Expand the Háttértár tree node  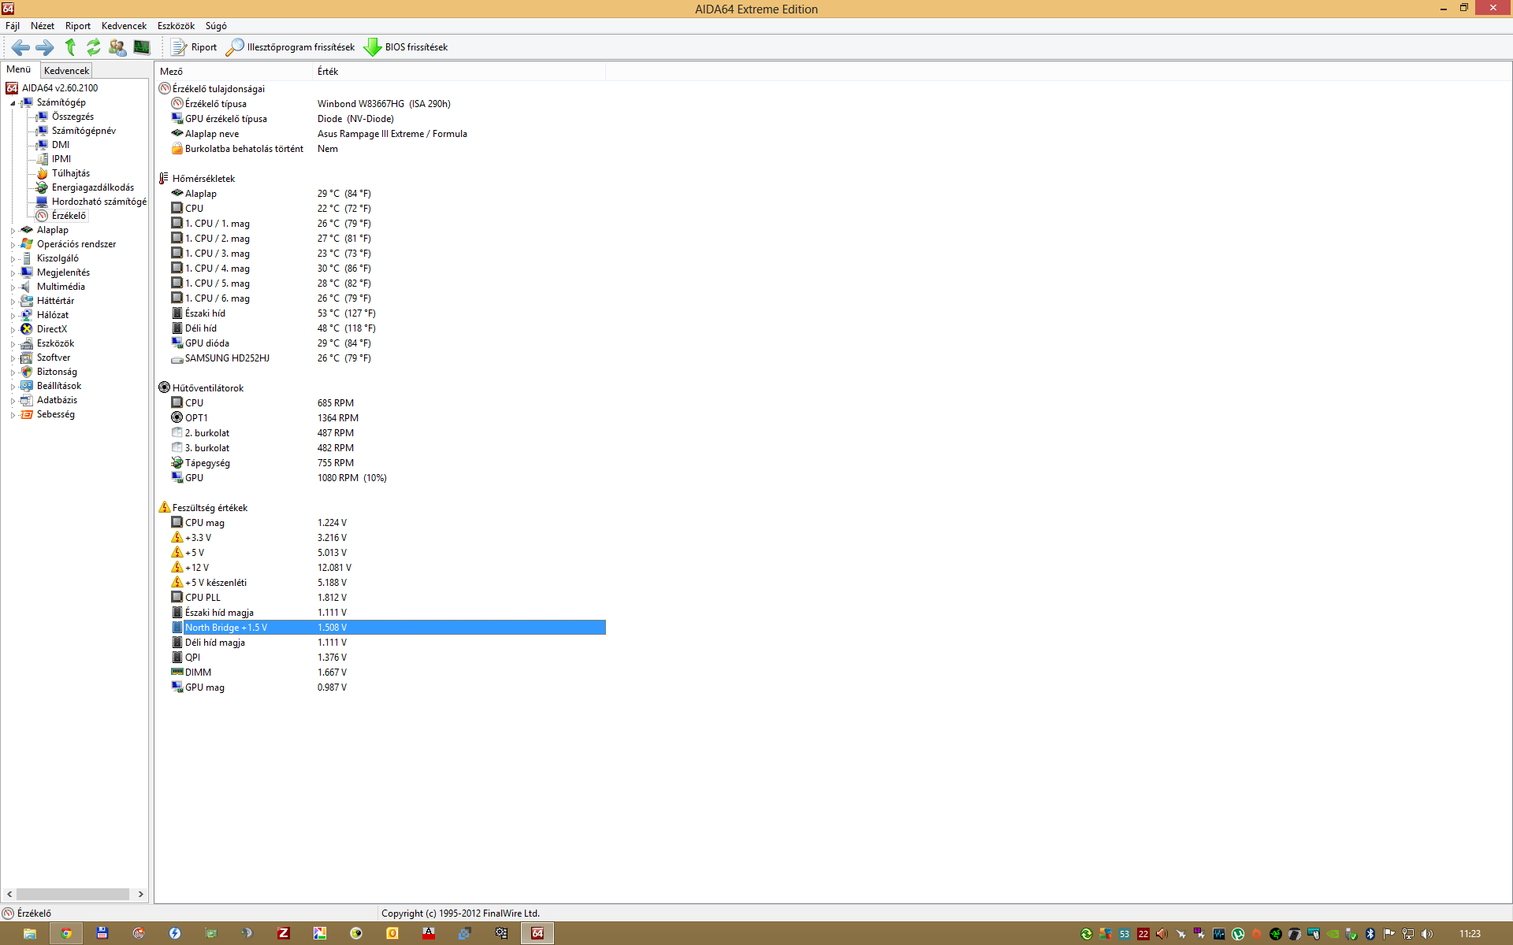coord(13,302)
